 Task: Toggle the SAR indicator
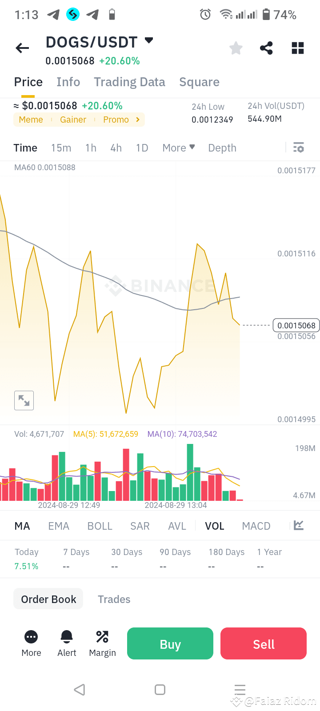coord(140,526)
